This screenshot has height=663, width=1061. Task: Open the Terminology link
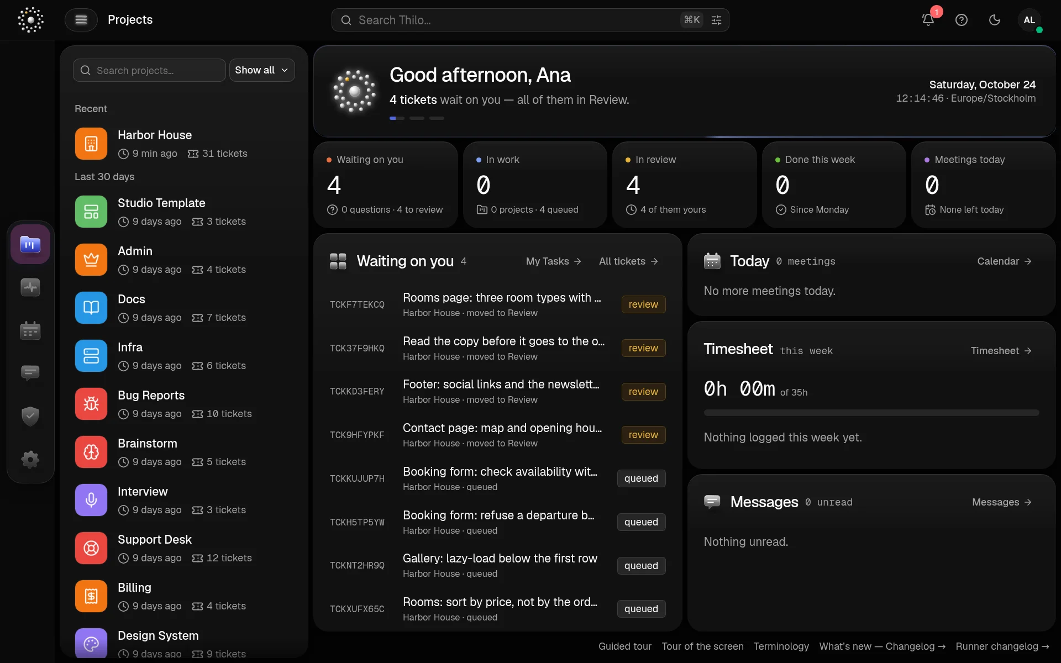[781, 646]
